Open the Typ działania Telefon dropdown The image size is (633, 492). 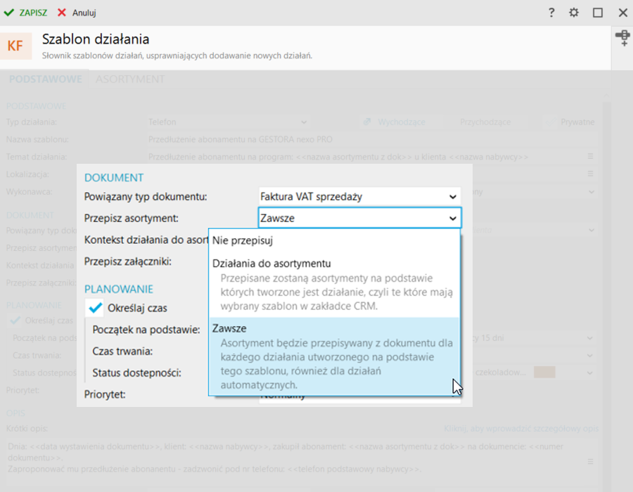[x=304, y=122]
